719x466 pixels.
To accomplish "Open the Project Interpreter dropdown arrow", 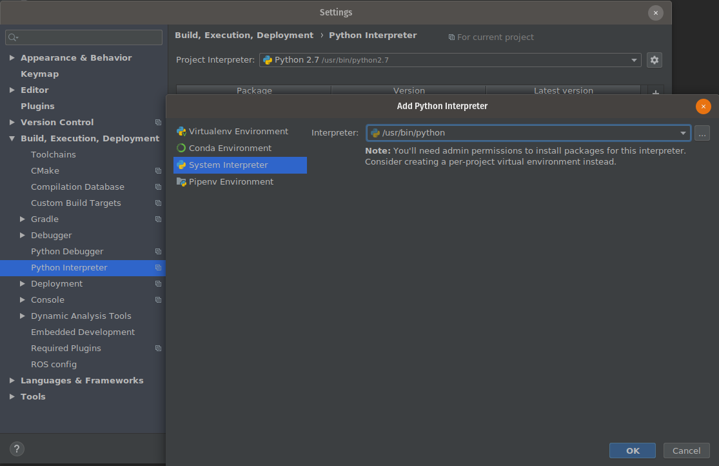I will pos(634,60).
